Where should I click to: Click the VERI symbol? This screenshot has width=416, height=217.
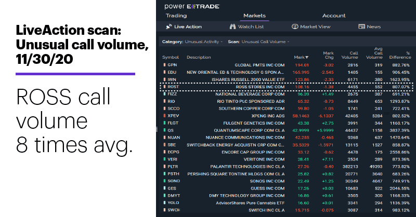tap(173, 159)
